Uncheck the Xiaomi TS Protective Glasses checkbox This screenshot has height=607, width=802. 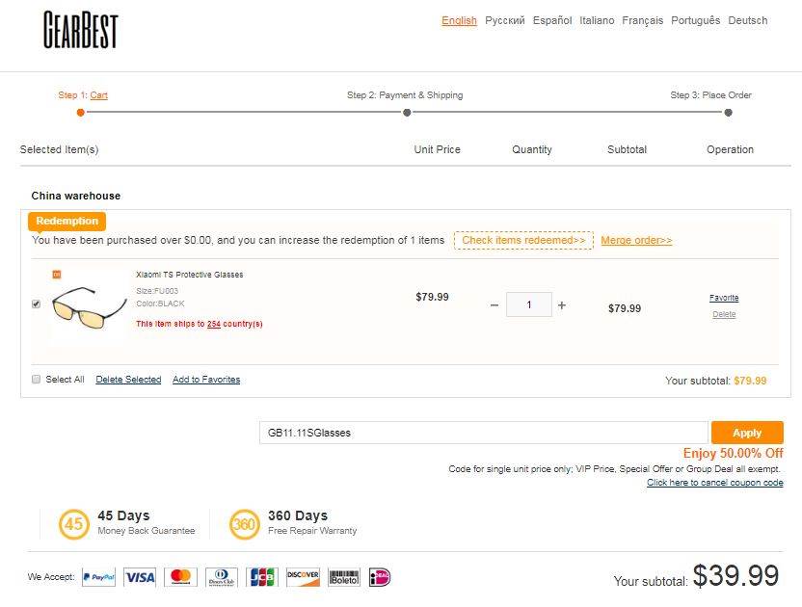click(37, 303)
